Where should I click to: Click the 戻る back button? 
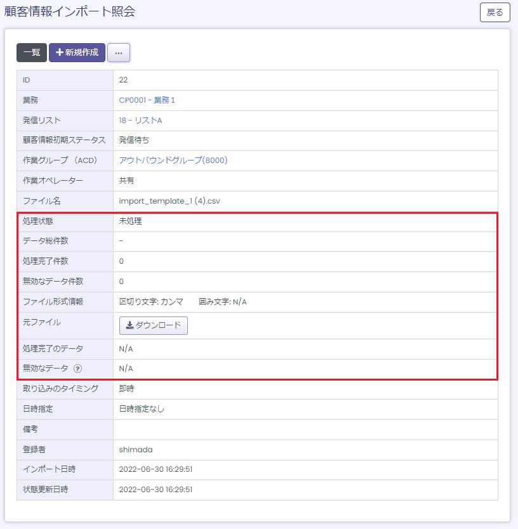pos(495,12)
